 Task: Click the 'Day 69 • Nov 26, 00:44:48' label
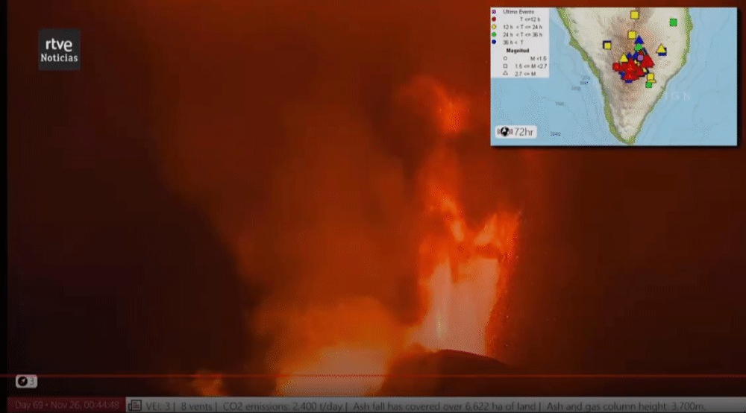[67, 406]
